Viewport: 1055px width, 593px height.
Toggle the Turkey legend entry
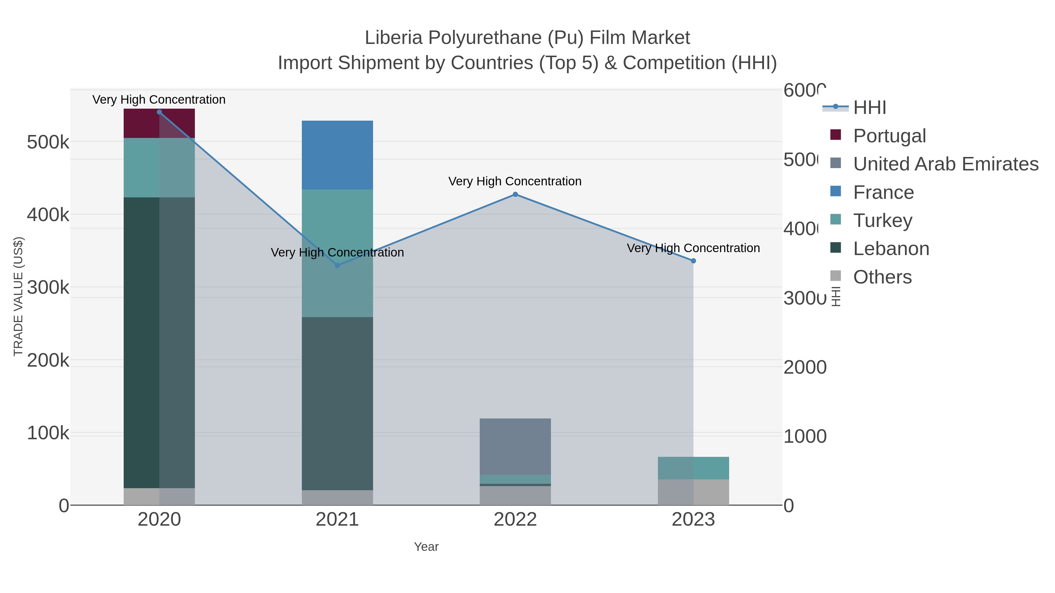pos(871,220)
